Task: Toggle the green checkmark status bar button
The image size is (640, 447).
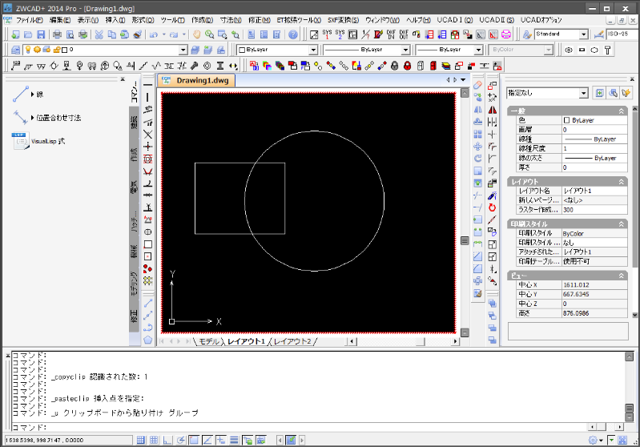Action: click(291, 440)
